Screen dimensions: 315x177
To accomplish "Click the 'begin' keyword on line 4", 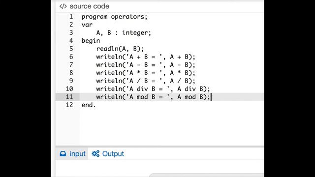I will coord(91,41).
